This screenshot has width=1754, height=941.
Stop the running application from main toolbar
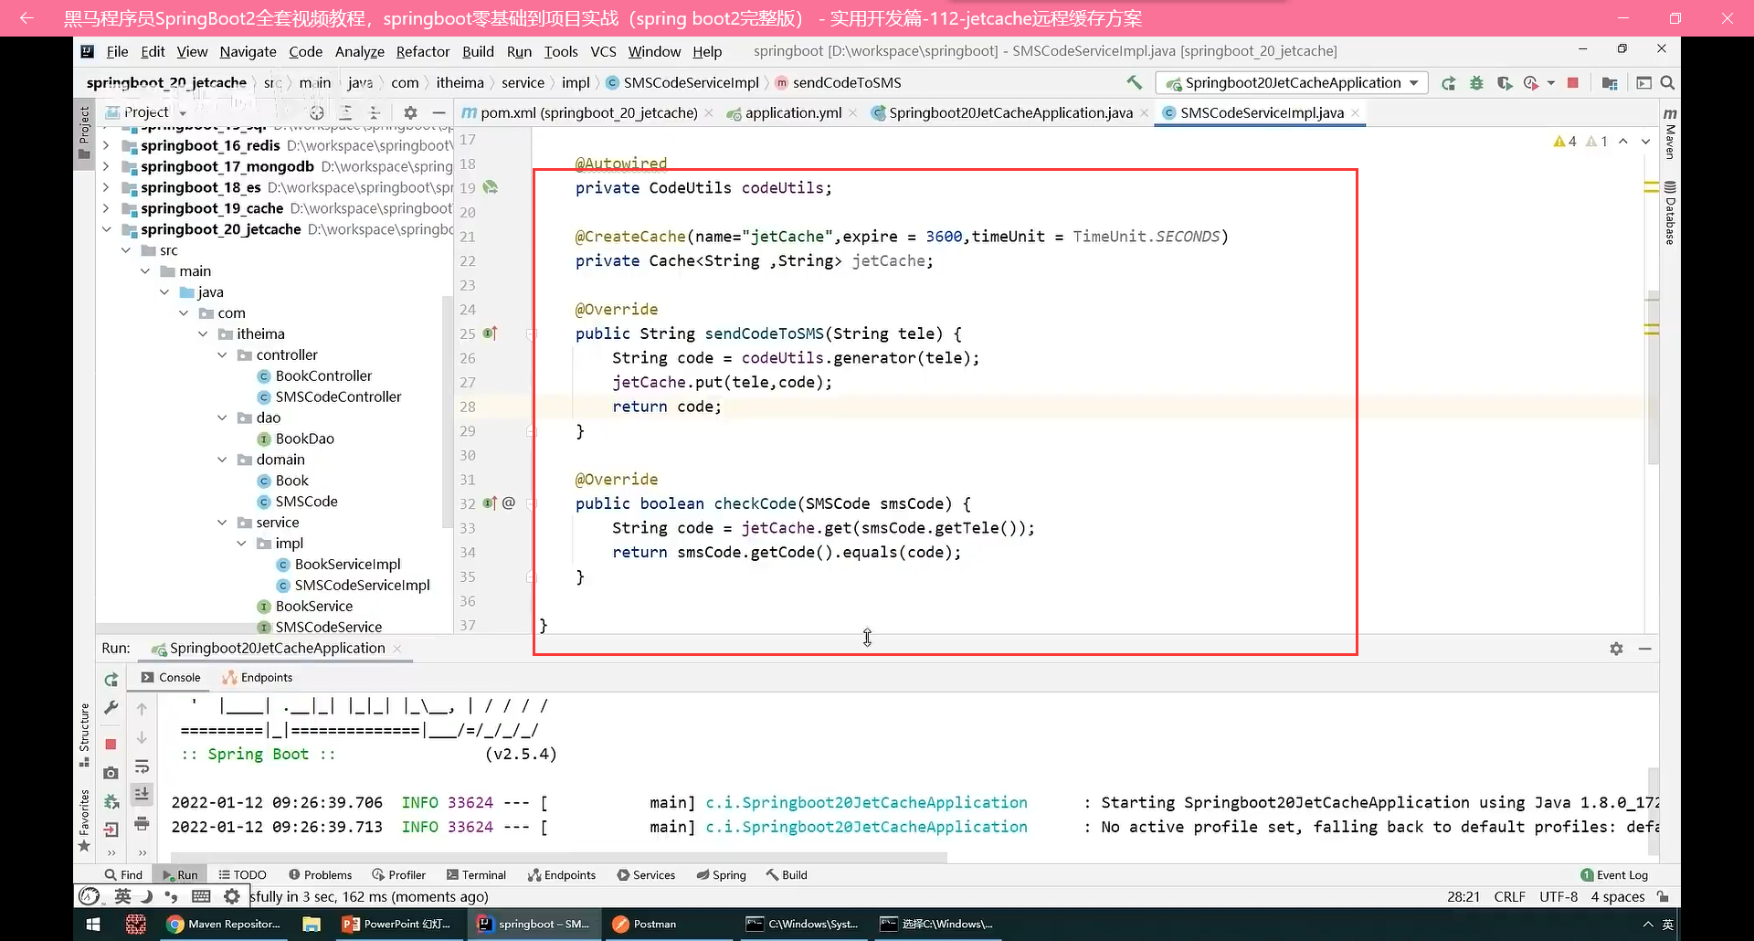1573,83
